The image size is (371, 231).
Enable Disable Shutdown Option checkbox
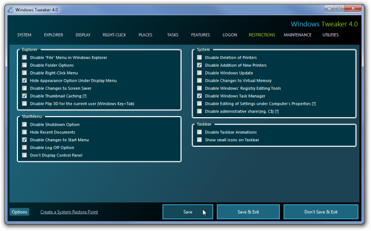[24, 124]
